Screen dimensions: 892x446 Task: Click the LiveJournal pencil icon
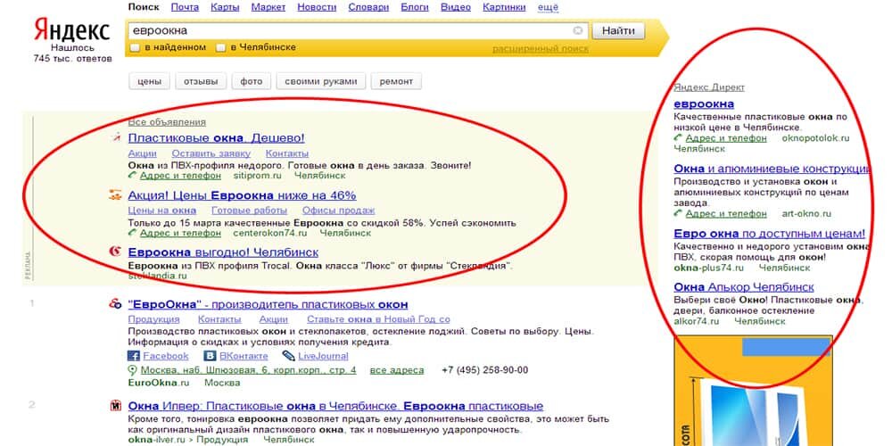288,356
